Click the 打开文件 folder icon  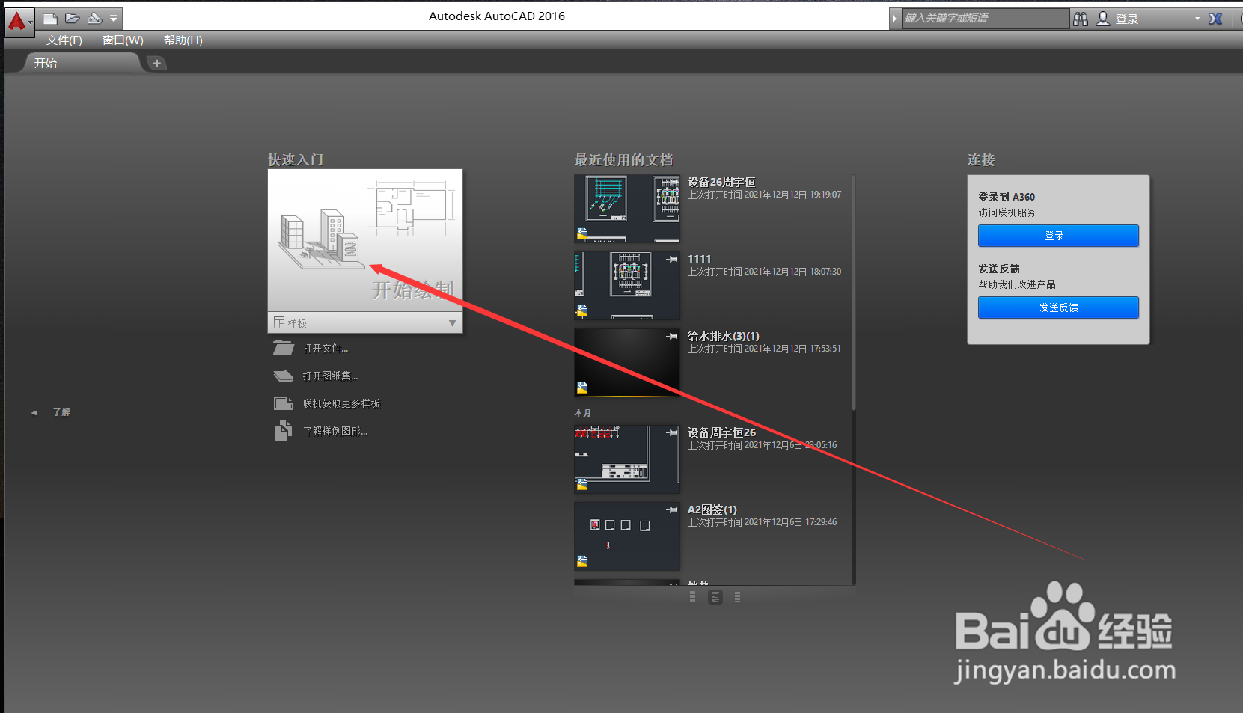point(284,348)
